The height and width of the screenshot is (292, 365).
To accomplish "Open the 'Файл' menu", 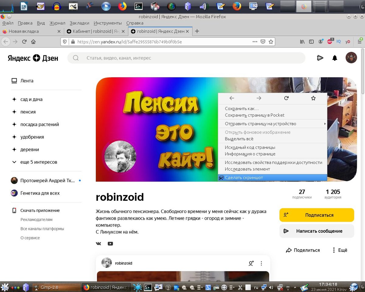I will pyautogui.click(x=8, y=23).
